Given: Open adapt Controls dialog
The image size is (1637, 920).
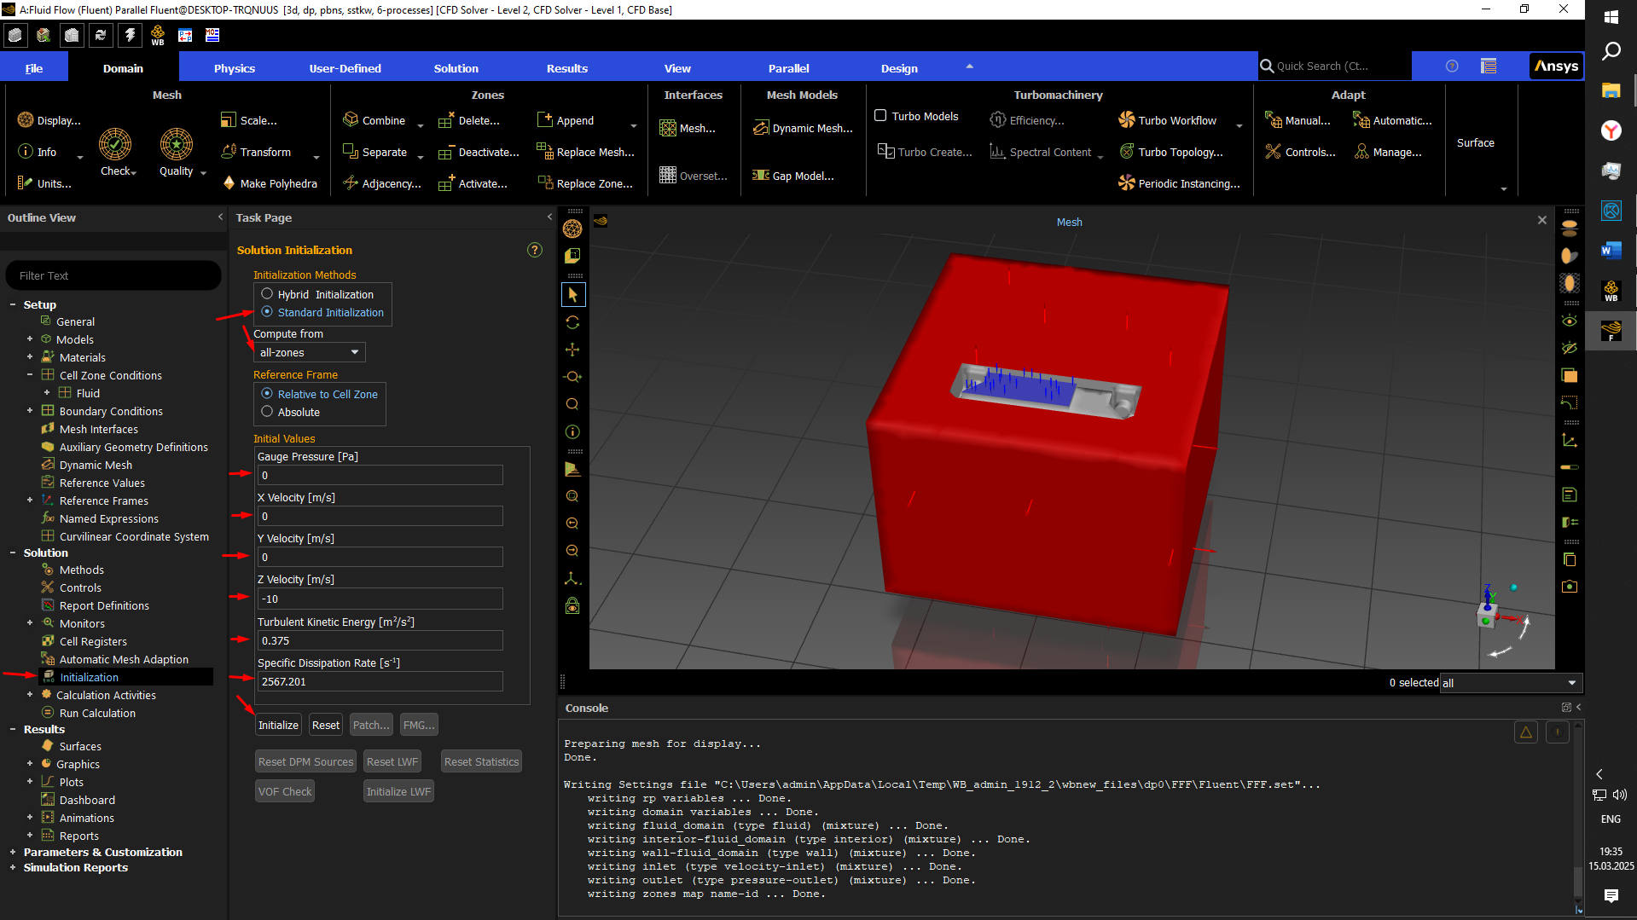Looking at the screenshot, I should pos(1300,152).
